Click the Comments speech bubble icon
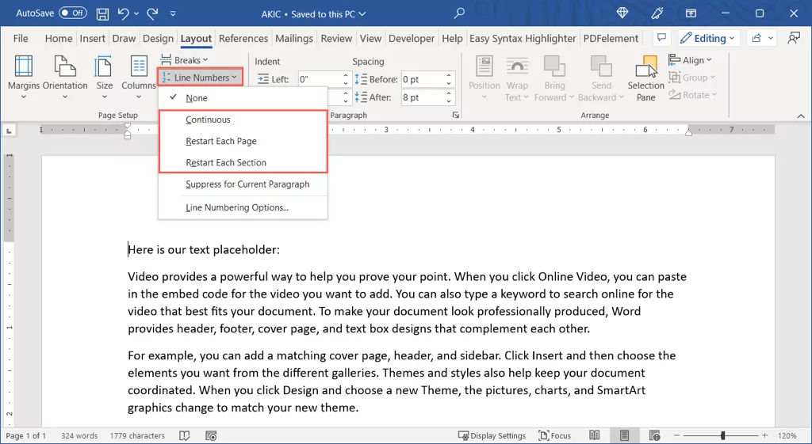 point(661,38)
